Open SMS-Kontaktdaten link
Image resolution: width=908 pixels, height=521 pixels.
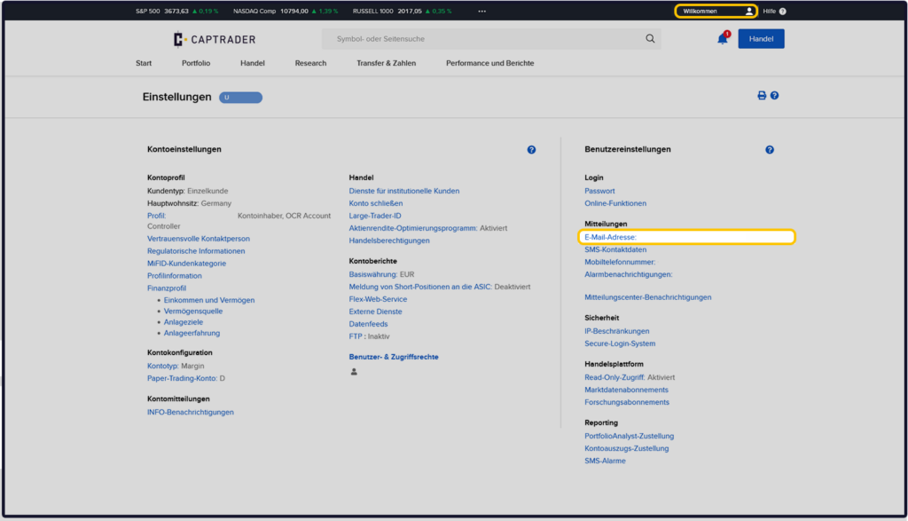(615, 249)
